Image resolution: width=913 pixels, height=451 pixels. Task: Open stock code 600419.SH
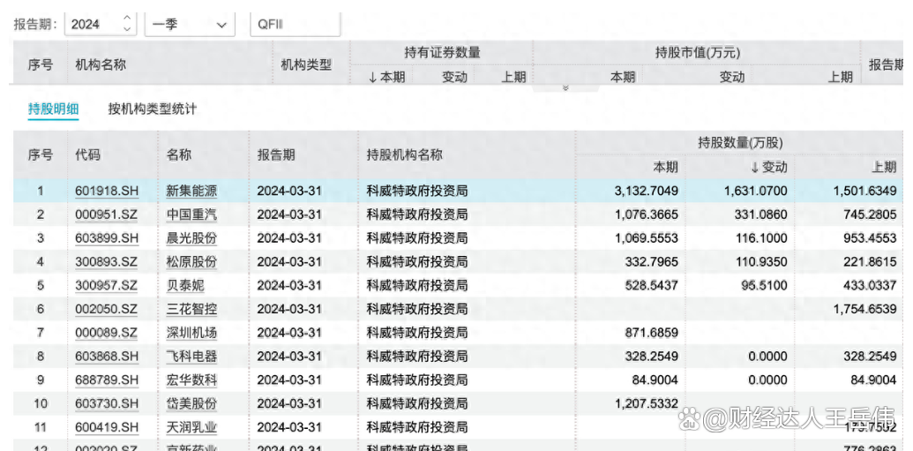click(x=107, y=427)
